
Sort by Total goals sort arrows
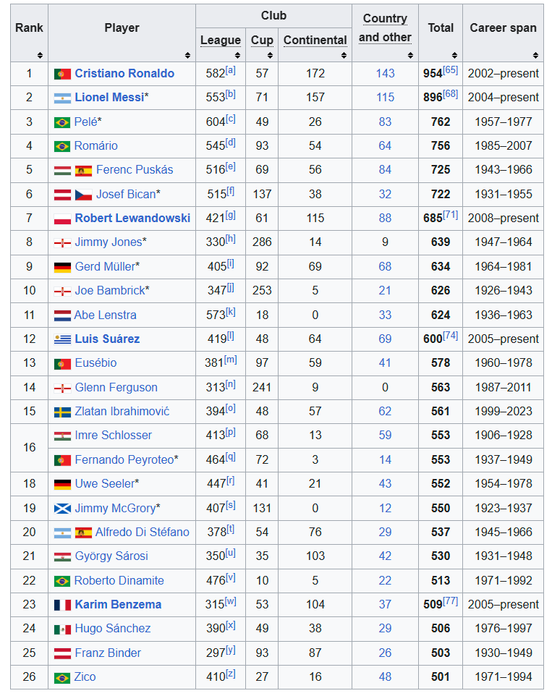[454, 56]
